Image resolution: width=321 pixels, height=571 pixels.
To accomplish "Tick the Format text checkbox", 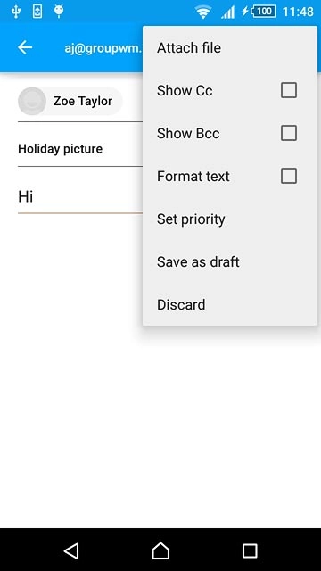I will pyautogui.click(x=289, y=176).
